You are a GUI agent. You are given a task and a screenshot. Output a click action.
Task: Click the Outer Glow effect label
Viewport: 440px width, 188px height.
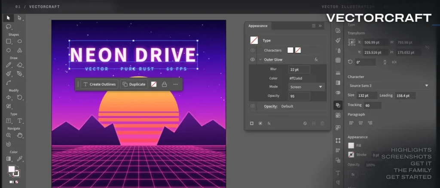273,60
